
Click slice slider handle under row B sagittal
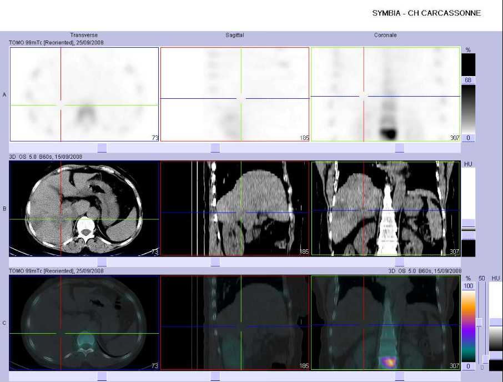pos(215,262)
